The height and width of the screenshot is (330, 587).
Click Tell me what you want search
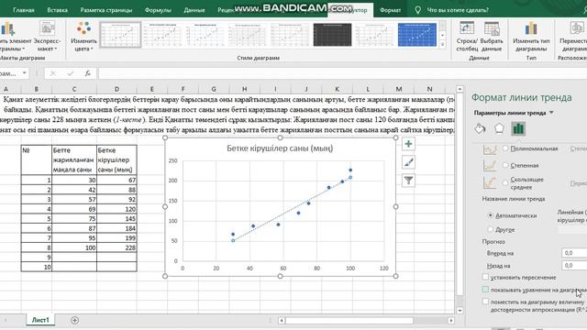pyautogui.click(x=458, y=10)
